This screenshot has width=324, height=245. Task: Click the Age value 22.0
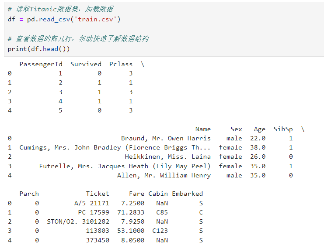(258, 138)
